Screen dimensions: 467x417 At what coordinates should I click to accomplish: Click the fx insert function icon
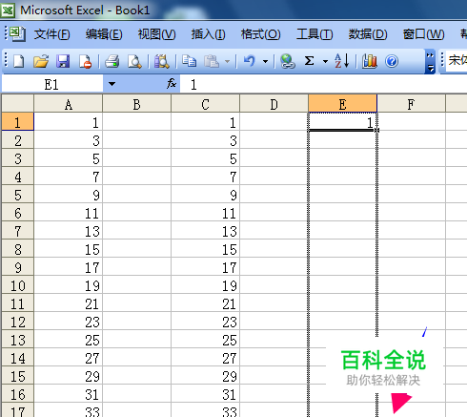172,84
